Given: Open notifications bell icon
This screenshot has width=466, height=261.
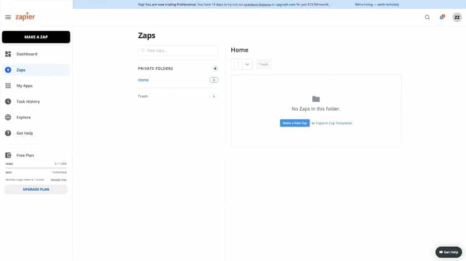Looking at the screenshot, I should (x=442, y=17).
